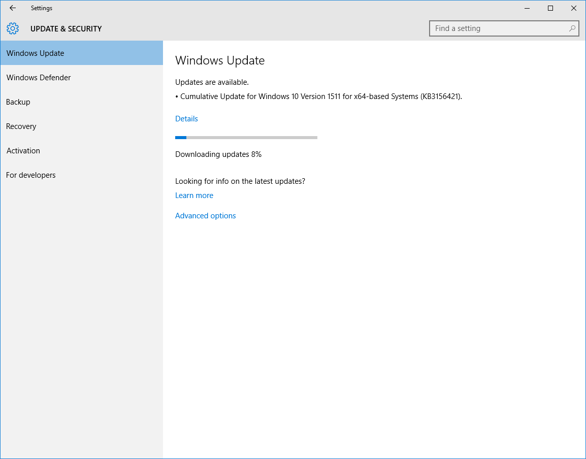Viewport: 586px width, 459px height.
Task: Click the back arrow in title bar
Action: click(x=13, y=8)
